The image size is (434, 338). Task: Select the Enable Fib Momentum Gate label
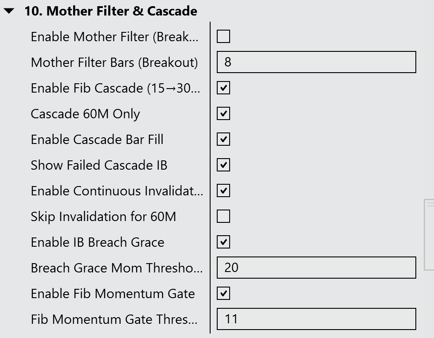[x=113, y=294]
